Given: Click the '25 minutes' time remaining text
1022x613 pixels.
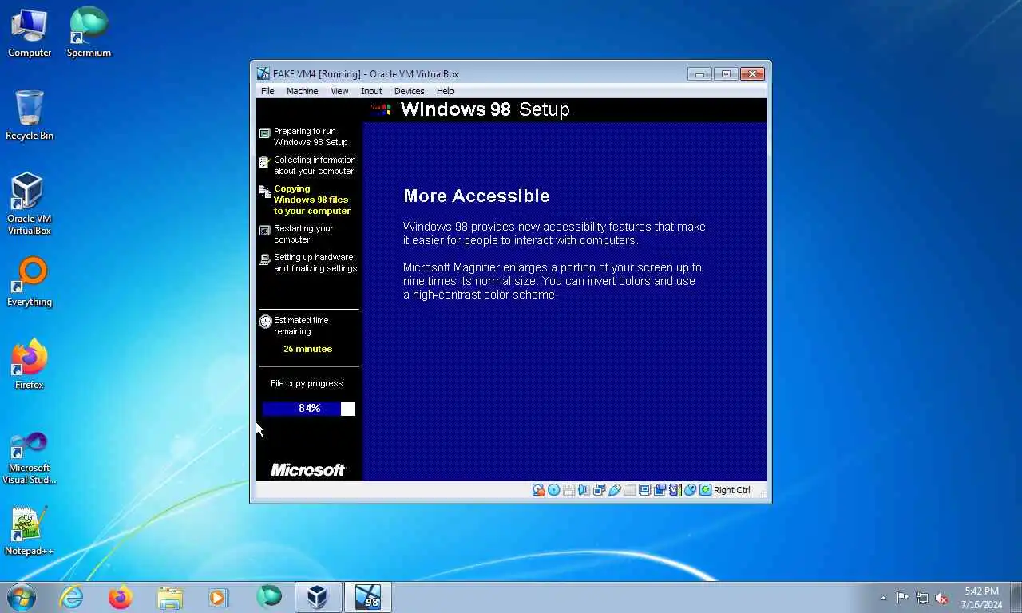Looking at the screenshot, I should pyautogui.click(x=308, y=349).
